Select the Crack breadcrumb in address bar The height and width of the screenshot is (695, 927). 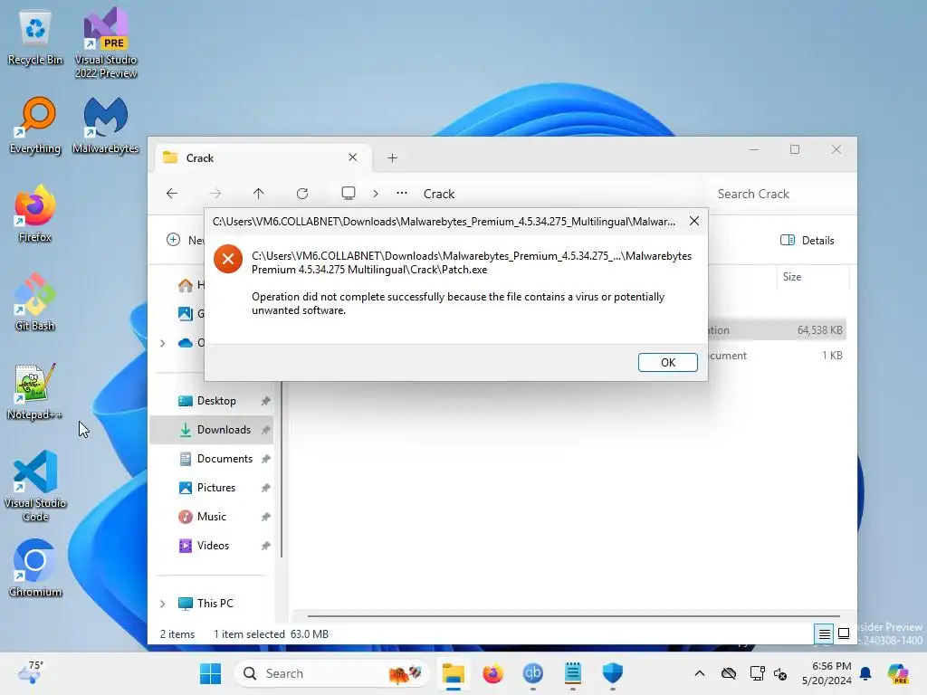coord(439,194)
